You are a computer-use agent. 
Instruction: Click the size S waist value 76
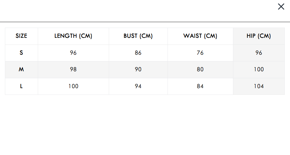pyautogui.click(x=200, y=53)
